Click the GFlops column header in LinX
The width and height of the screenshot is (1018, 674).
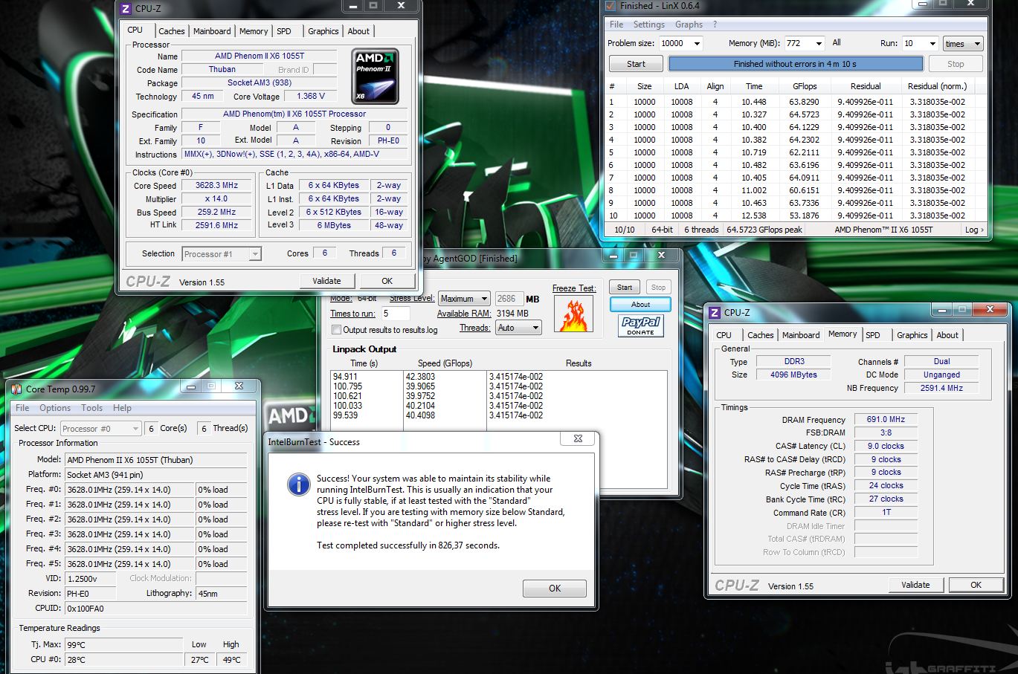coord(805,86)
